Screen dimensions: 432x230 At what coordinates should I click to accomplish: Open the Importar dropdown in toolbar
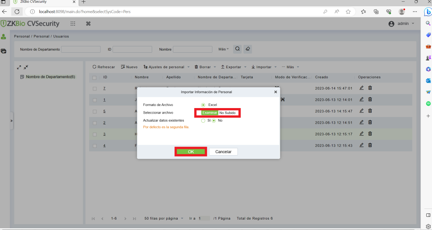tap(264, 67)
